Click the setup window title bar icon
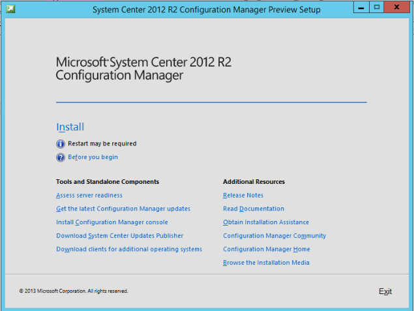 pos(10,9)
